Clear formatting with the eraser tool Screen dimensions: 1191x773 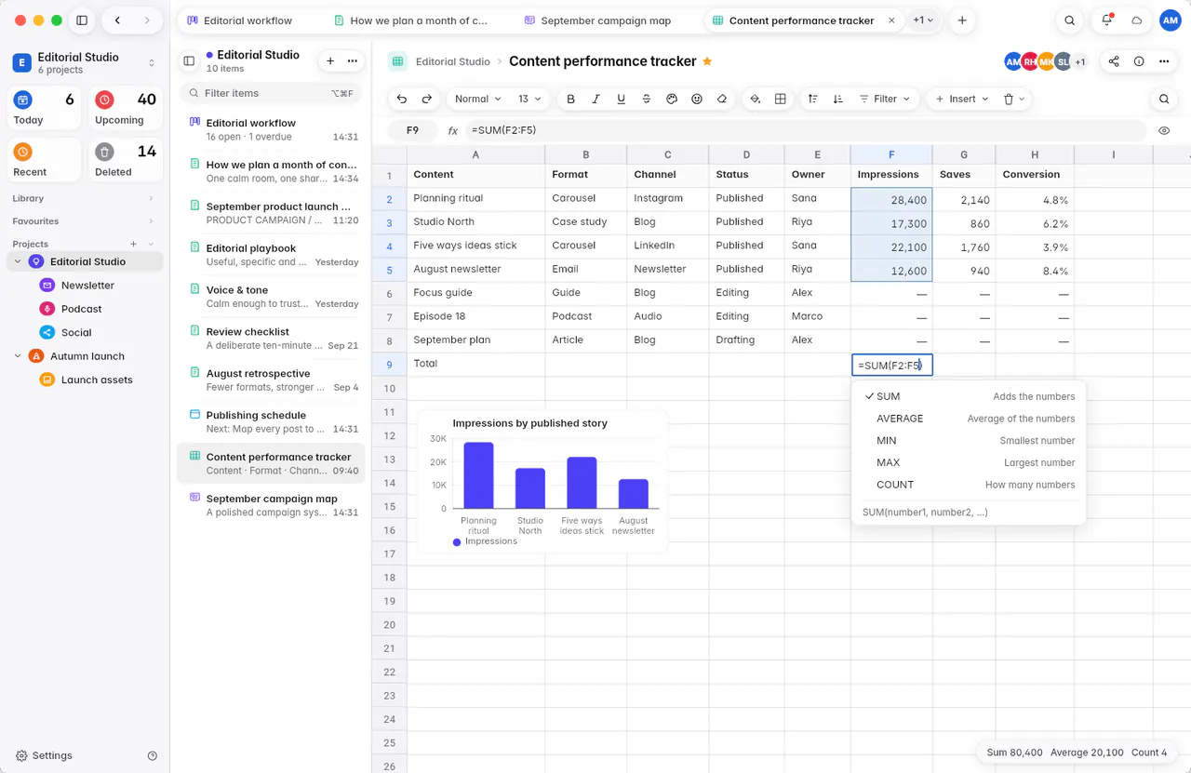[x=722, y=99]
